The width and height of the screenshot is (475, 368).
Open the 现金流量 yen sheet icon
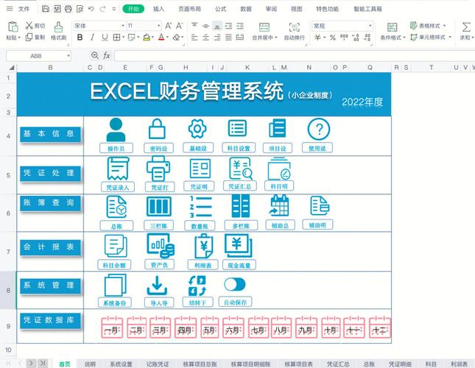(238, 245)
